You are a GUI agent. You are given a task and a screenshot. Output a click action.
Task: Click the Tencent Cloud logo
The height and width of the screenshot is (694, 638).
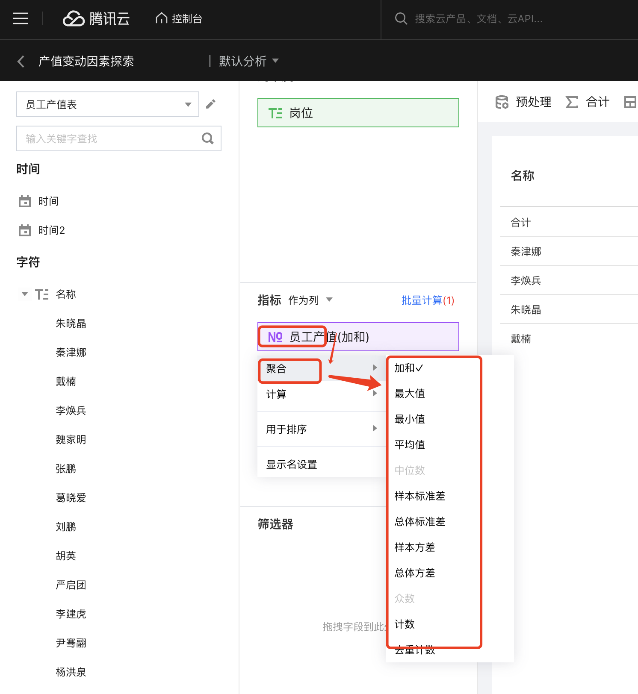click(x=96, y=19)
